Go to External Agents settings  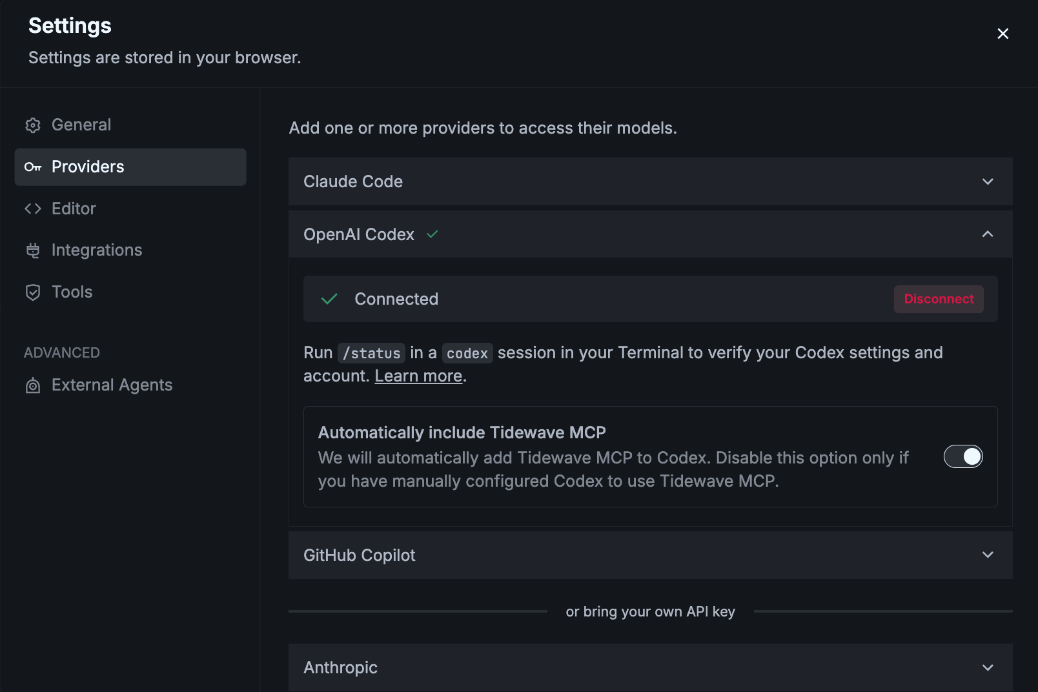pyautogui.click(x=112, y=385)
